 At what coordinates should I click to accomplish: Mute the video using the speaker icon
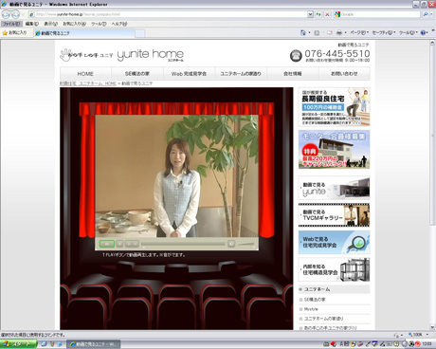pyautogui.click(x=231, y=244)
